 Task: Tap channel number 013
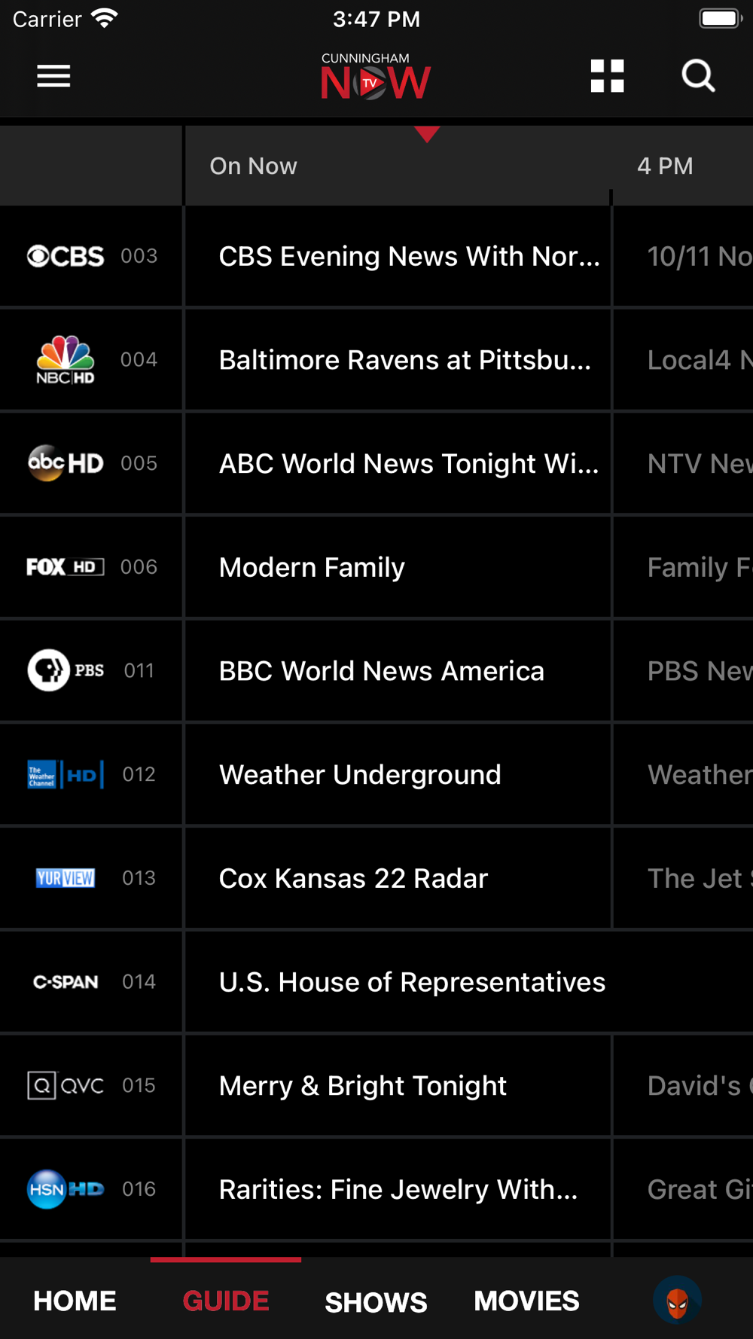tap(139, 878)
